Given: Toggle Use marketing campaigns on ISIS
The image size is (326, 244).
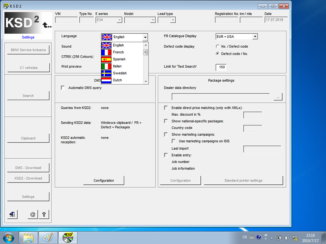Looking at the screenshot, I should [174, 141].
